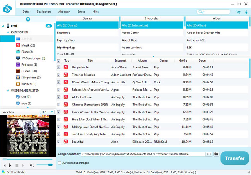Open the 4:3 aspect ratio dropdown
The height and width of the screenshot is (175, 251).
click(47, 112)
